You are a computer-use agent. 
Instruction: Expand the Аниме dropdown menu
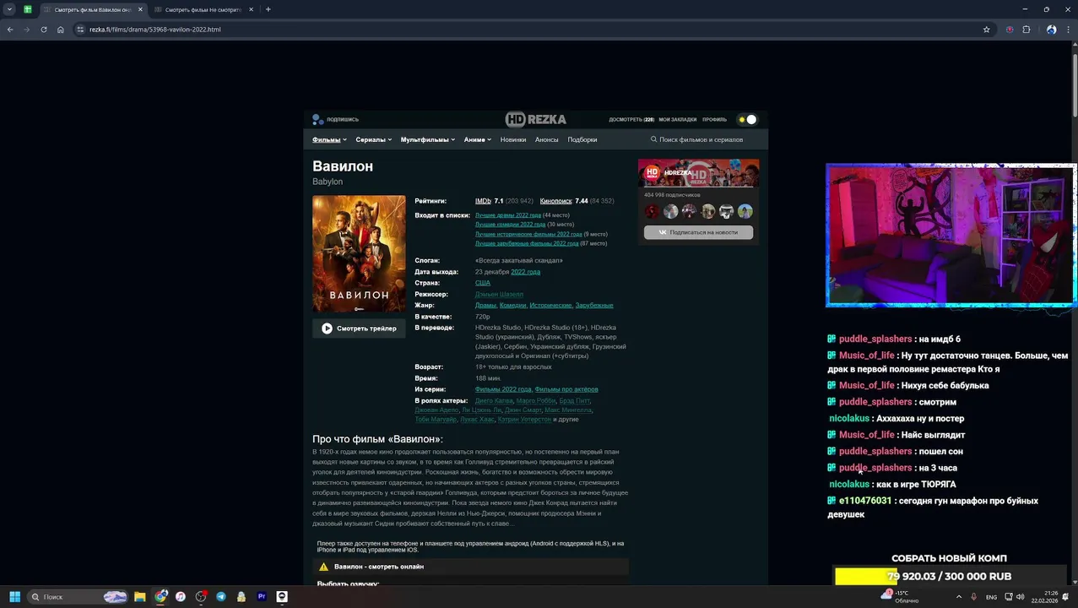(x=478, y=139)
